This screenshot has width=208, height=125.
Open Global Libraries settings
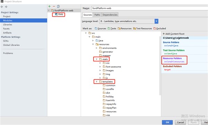point(11,45)
